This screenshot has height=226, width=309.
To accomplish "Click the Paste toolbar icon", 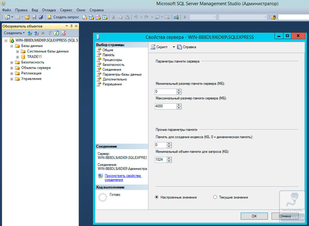I will (x=127, y=17).
